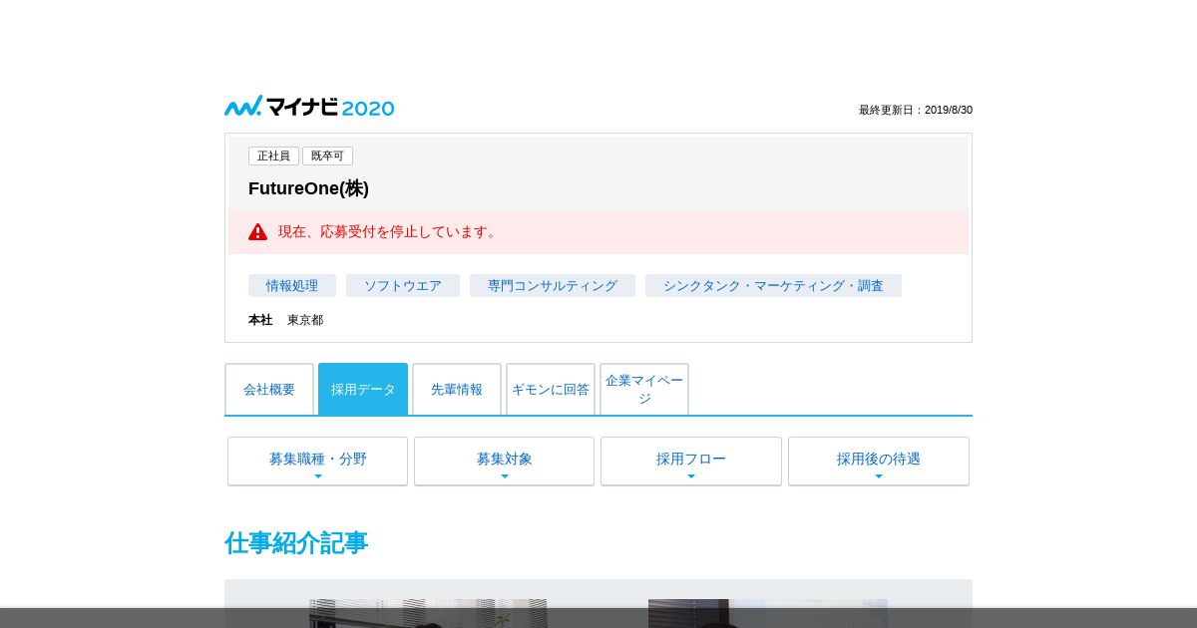Jump to 採用フロー section
Screen dimensions: 1197x628
(691, 461)
